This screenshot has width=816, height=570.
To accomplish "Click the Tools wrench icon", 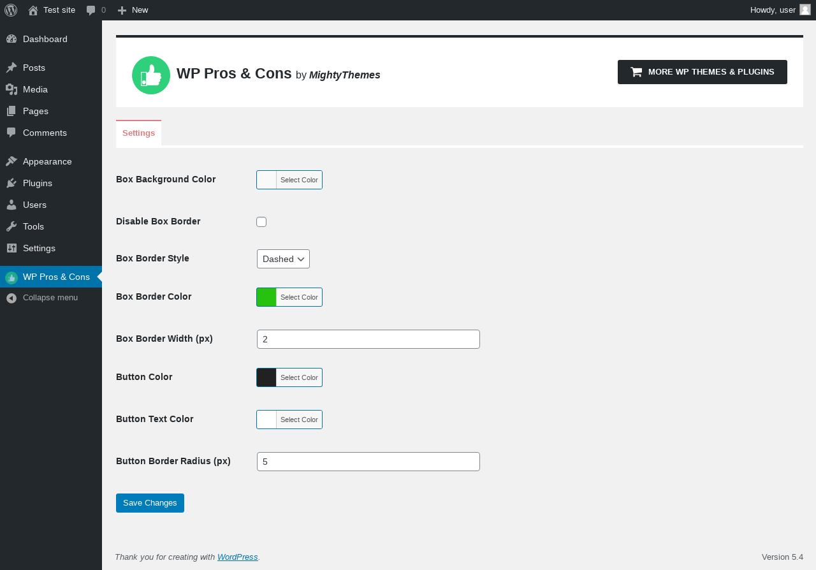I will click(x=11, y=226).
